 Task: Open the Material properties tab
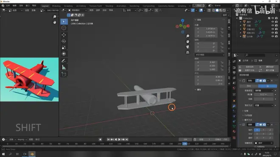(x=234, y=132)
